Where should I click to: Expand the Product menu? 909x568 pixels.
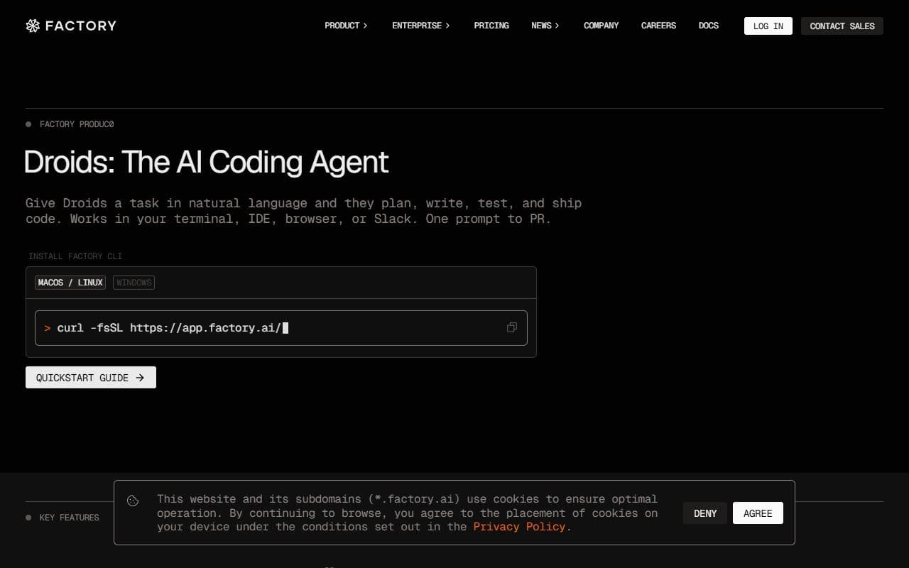point(346,26)
